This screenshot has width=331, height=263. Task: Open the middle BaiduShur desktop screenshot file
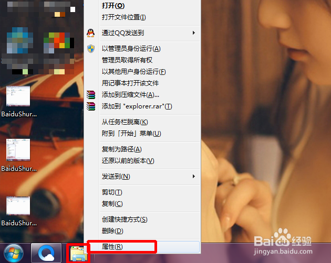pos(18,156)
